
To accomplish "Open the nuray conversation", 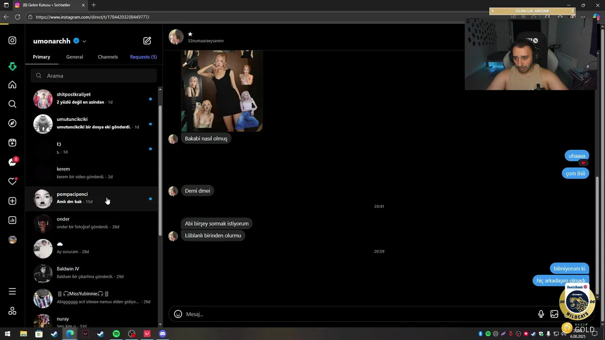I will click(x=92, y=320).
